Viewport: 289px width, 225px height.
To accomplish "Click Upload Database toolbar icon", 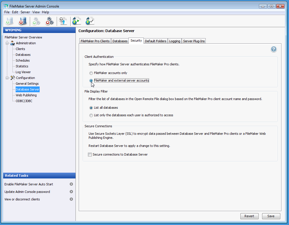I will point(63,21).
